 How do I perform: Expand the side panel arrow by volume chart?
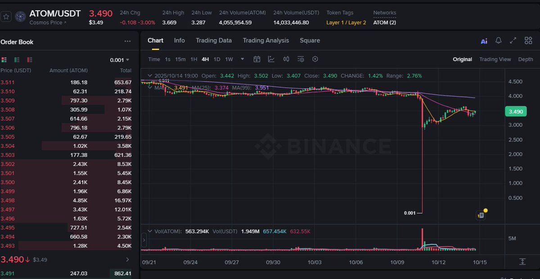[x=144, y=241]
